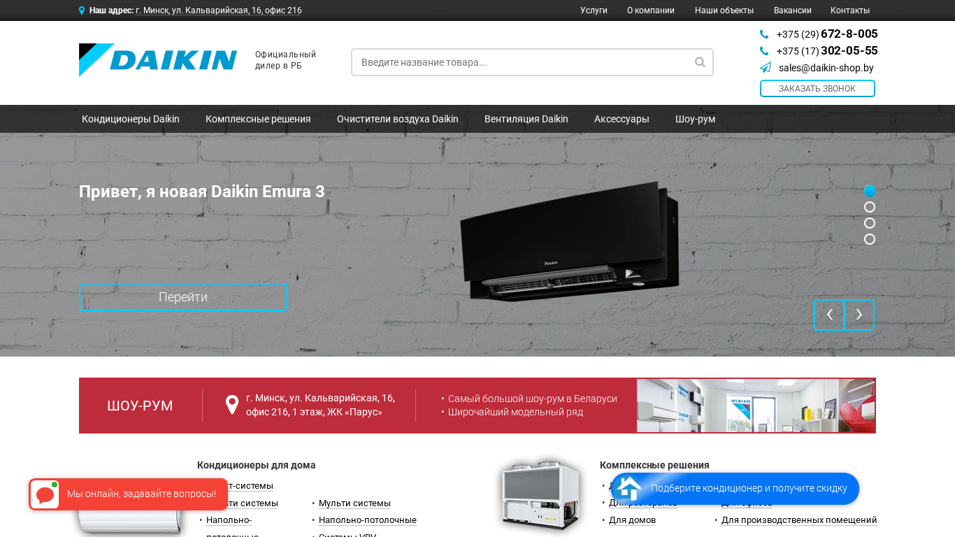The width and height of the screenshot is (955, 537).
Task: Select the first slider dot
Action: point(870,191)
